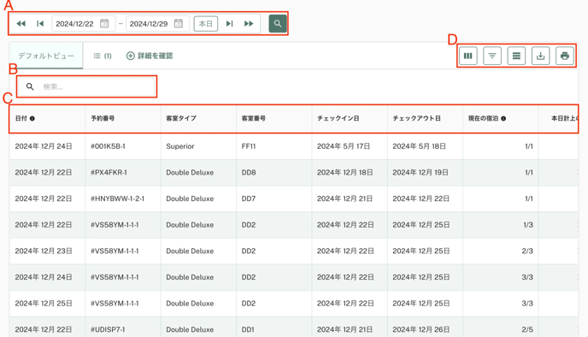The width and height of the screenshot is (588, 337).
Task: Sort by 日付 column header
Action: pos(21,119)
